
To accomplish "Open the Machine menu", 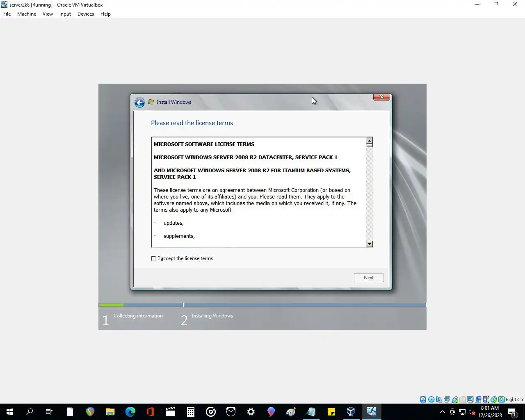I will 27,14.
